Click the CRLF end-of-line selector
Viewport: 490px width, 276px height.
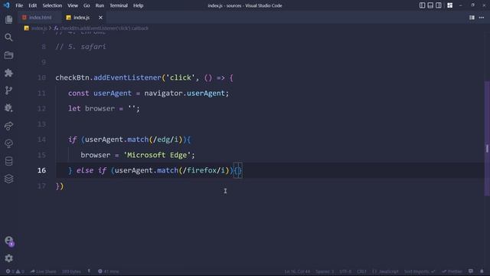[361, 271]
